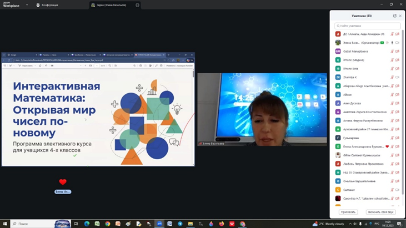Open Chrome from the taskbar
This screenshot has width=406, height=228.
[x=107, y=224]
